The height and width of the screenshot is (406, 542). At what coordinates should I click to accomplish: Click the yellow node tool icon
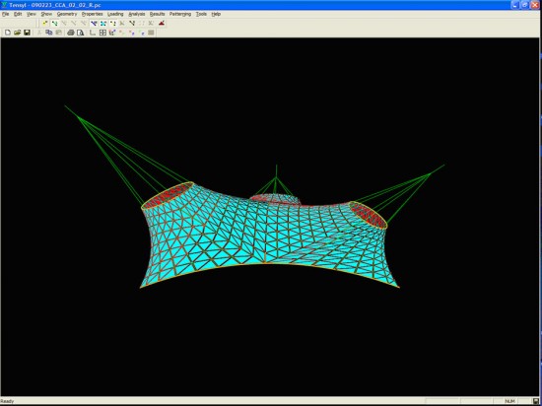click(x=45, y=23)
